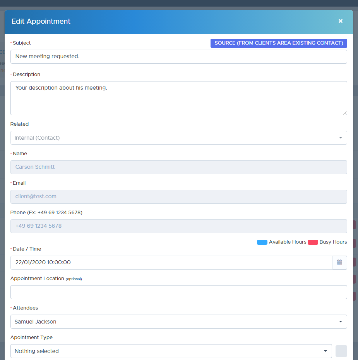358x360 pixels.
Task: Click the Date / Time input box
Action: tap(171, 263)
